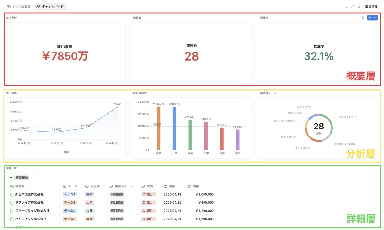Screen dimensions: 384x230
Task: Open スターブリッジ株式会社 row
Action: click(x=32, y=211)
